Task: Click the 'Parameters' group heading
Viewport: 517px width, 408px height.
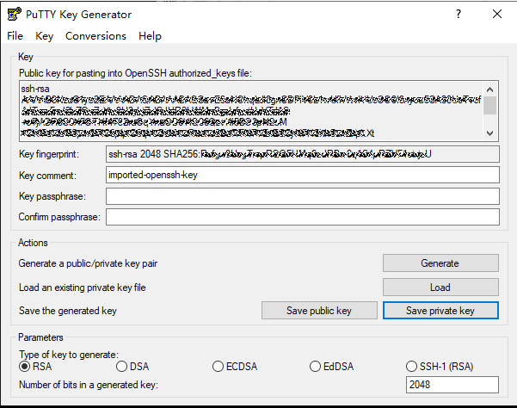Action: pyautogui.click(x=40, y=337)
